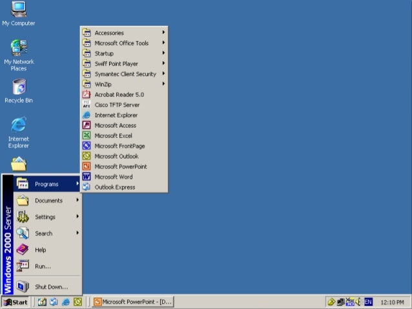Switch to Microsoft PowerPoint taskbar button
This screenshot has height=309, width=412.
133,302
